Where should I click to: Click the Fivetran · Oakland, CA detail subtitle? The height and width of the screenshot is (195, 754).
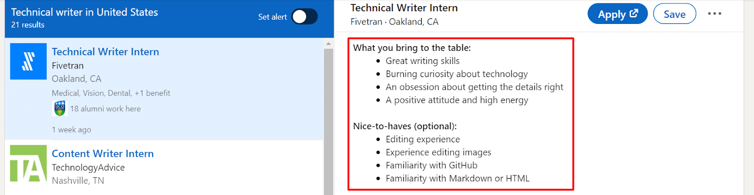(x=394, y=22)
